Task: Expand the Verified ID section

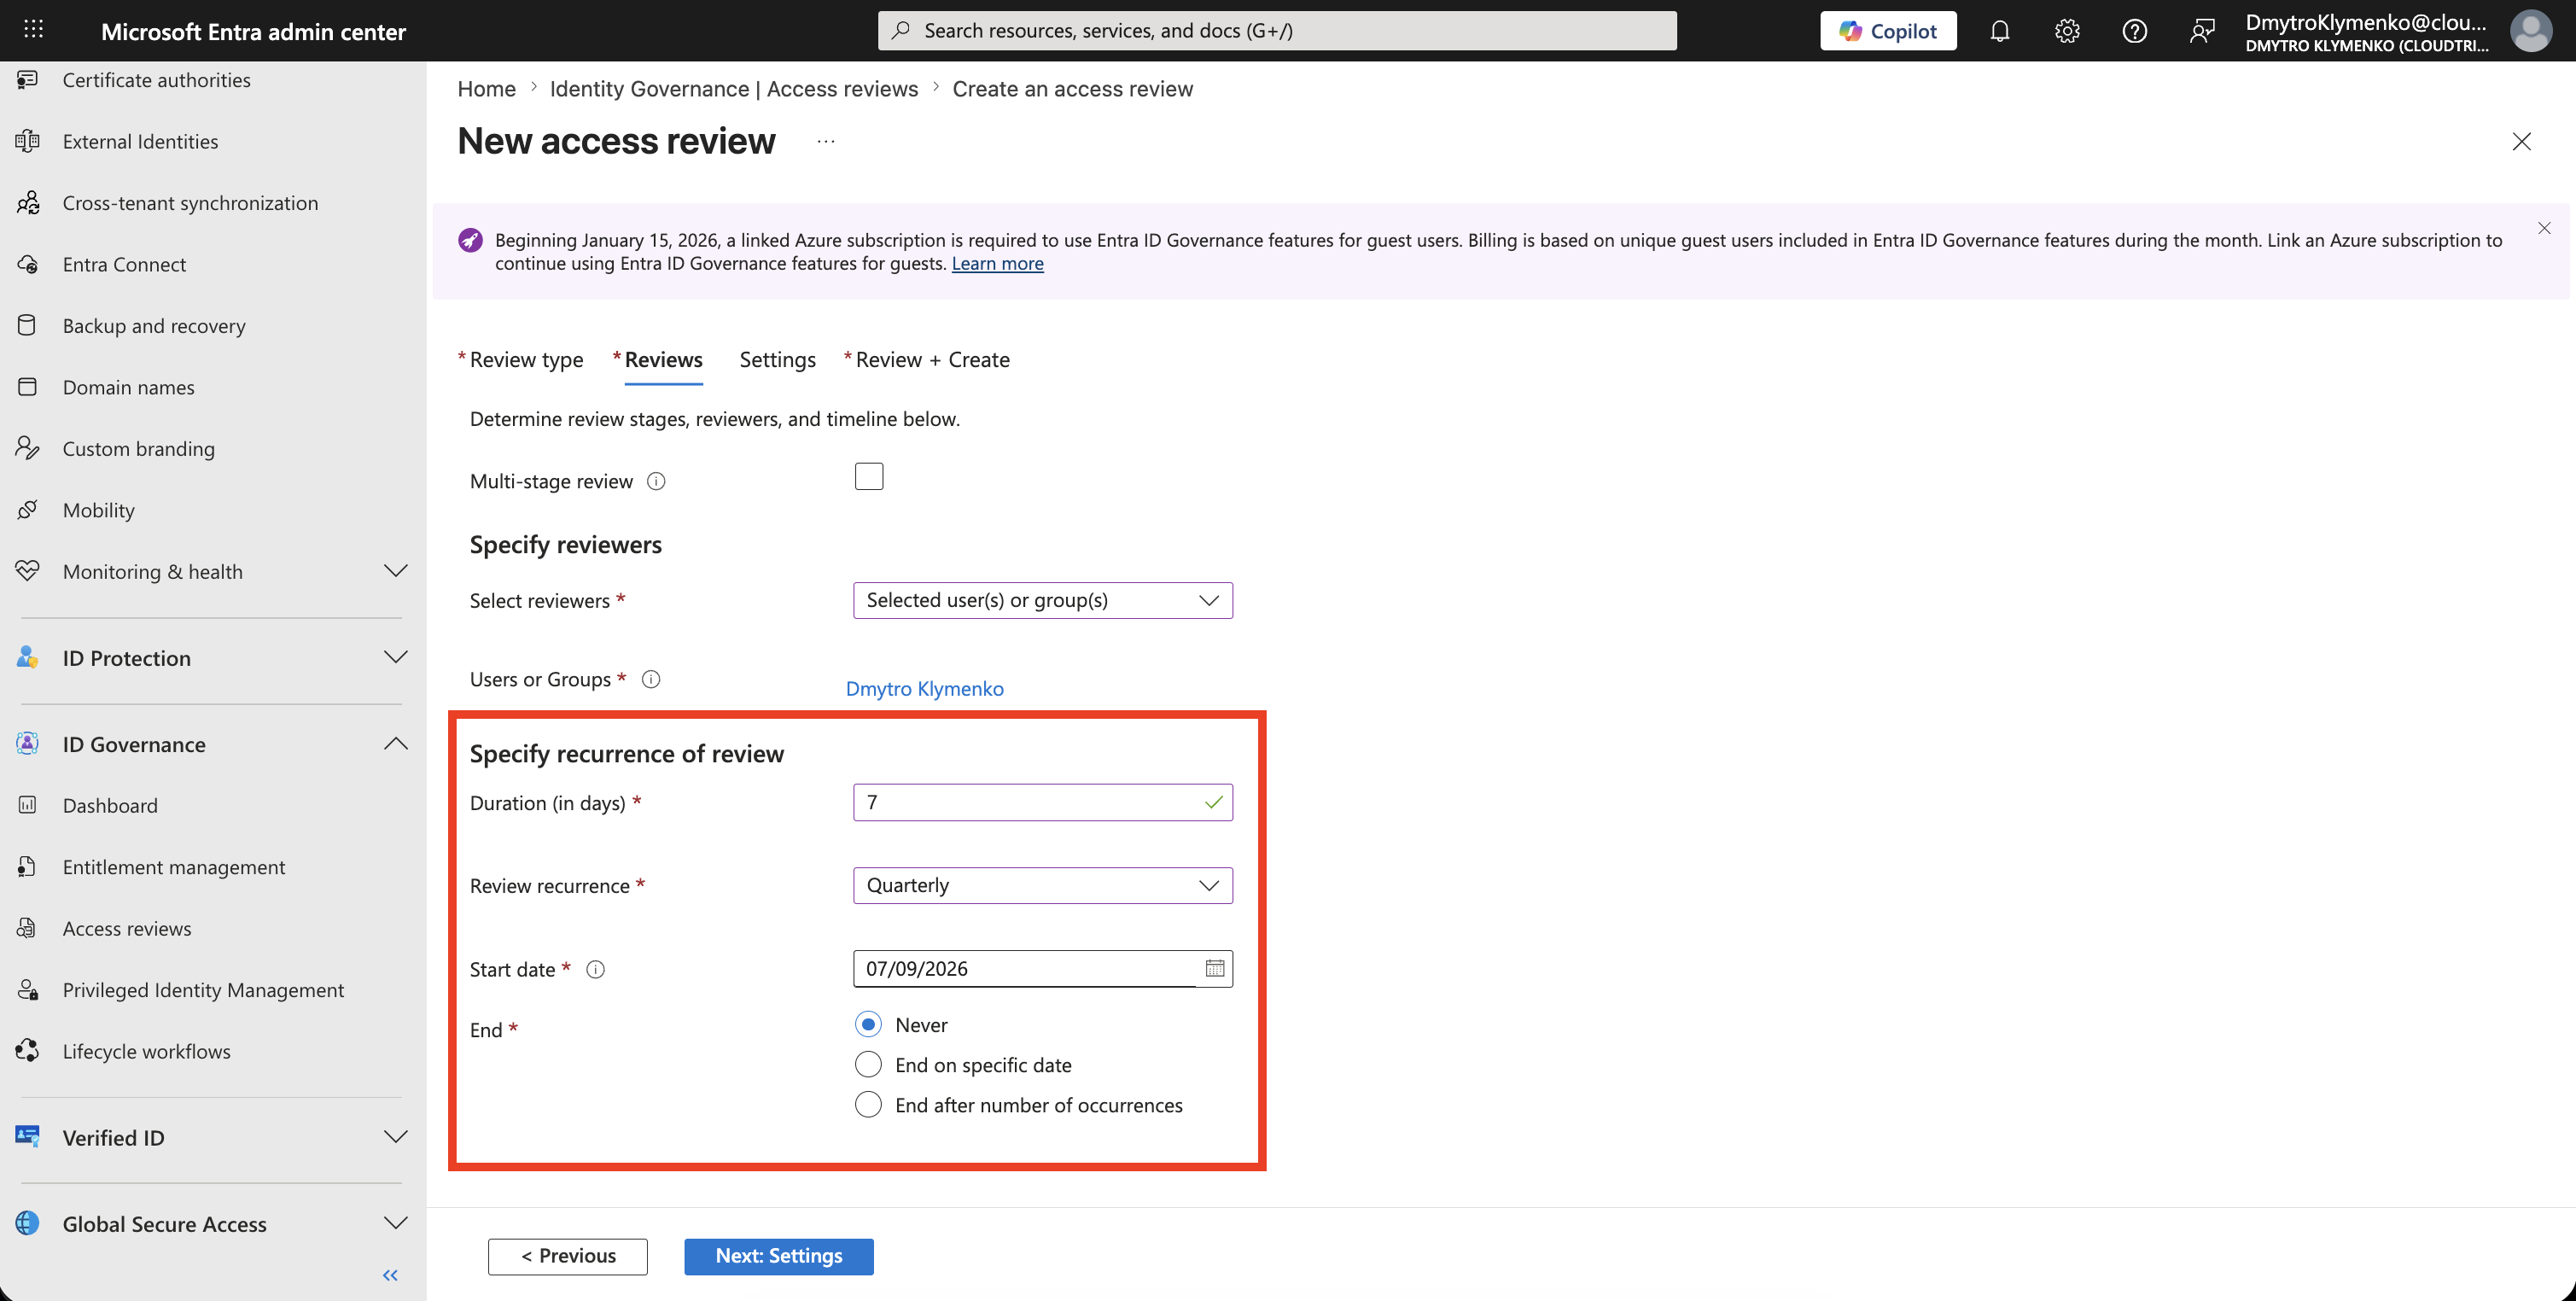Action: 395,1137
